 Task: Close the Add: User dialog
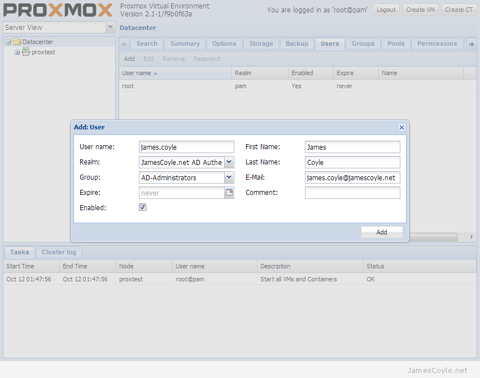(x=402, y=128)
